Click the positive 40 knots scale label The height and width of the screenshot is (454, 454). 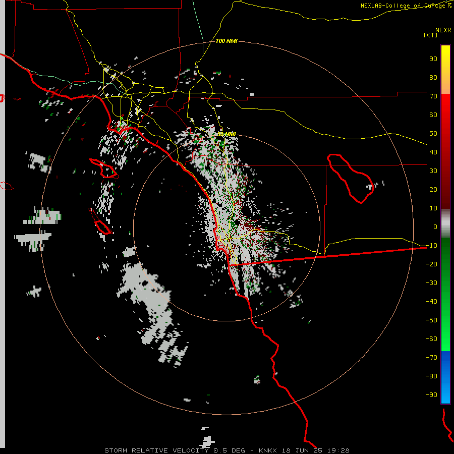(x=433, y=152)
